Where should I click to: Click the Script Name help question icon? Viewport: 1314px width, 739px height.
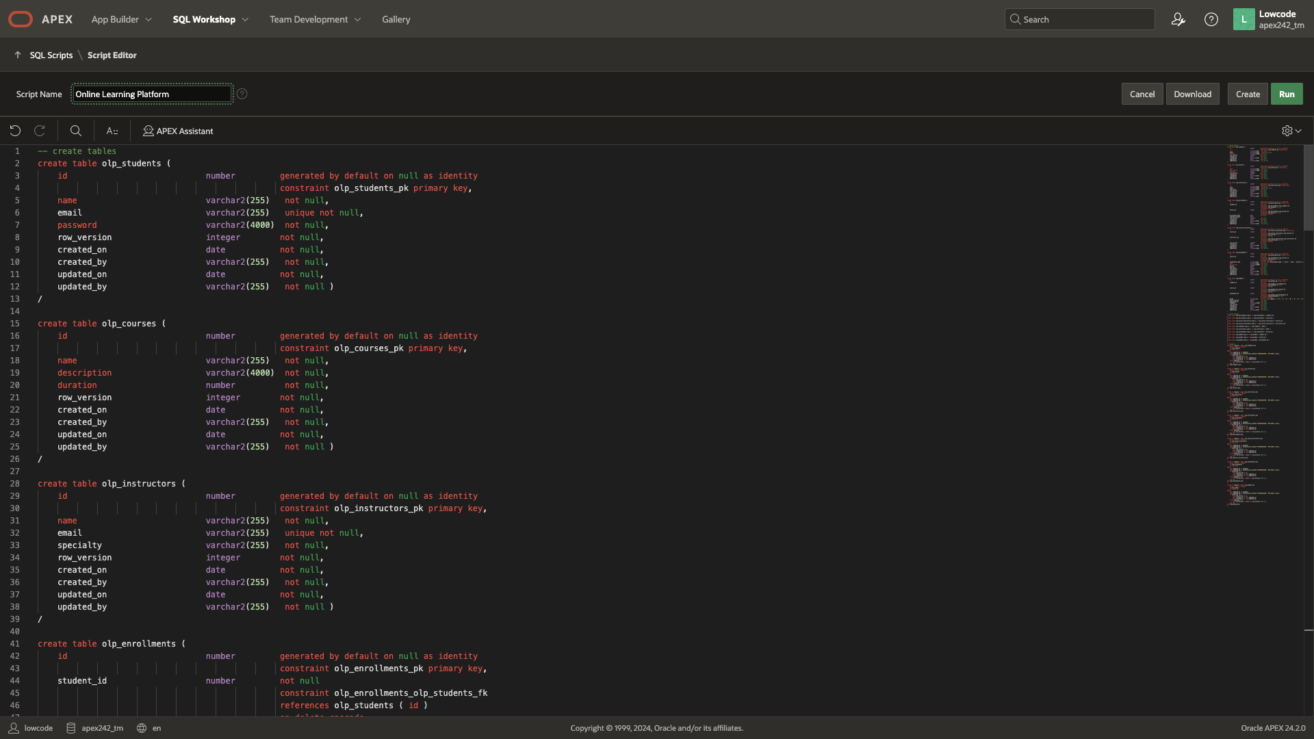pos(242,94)
